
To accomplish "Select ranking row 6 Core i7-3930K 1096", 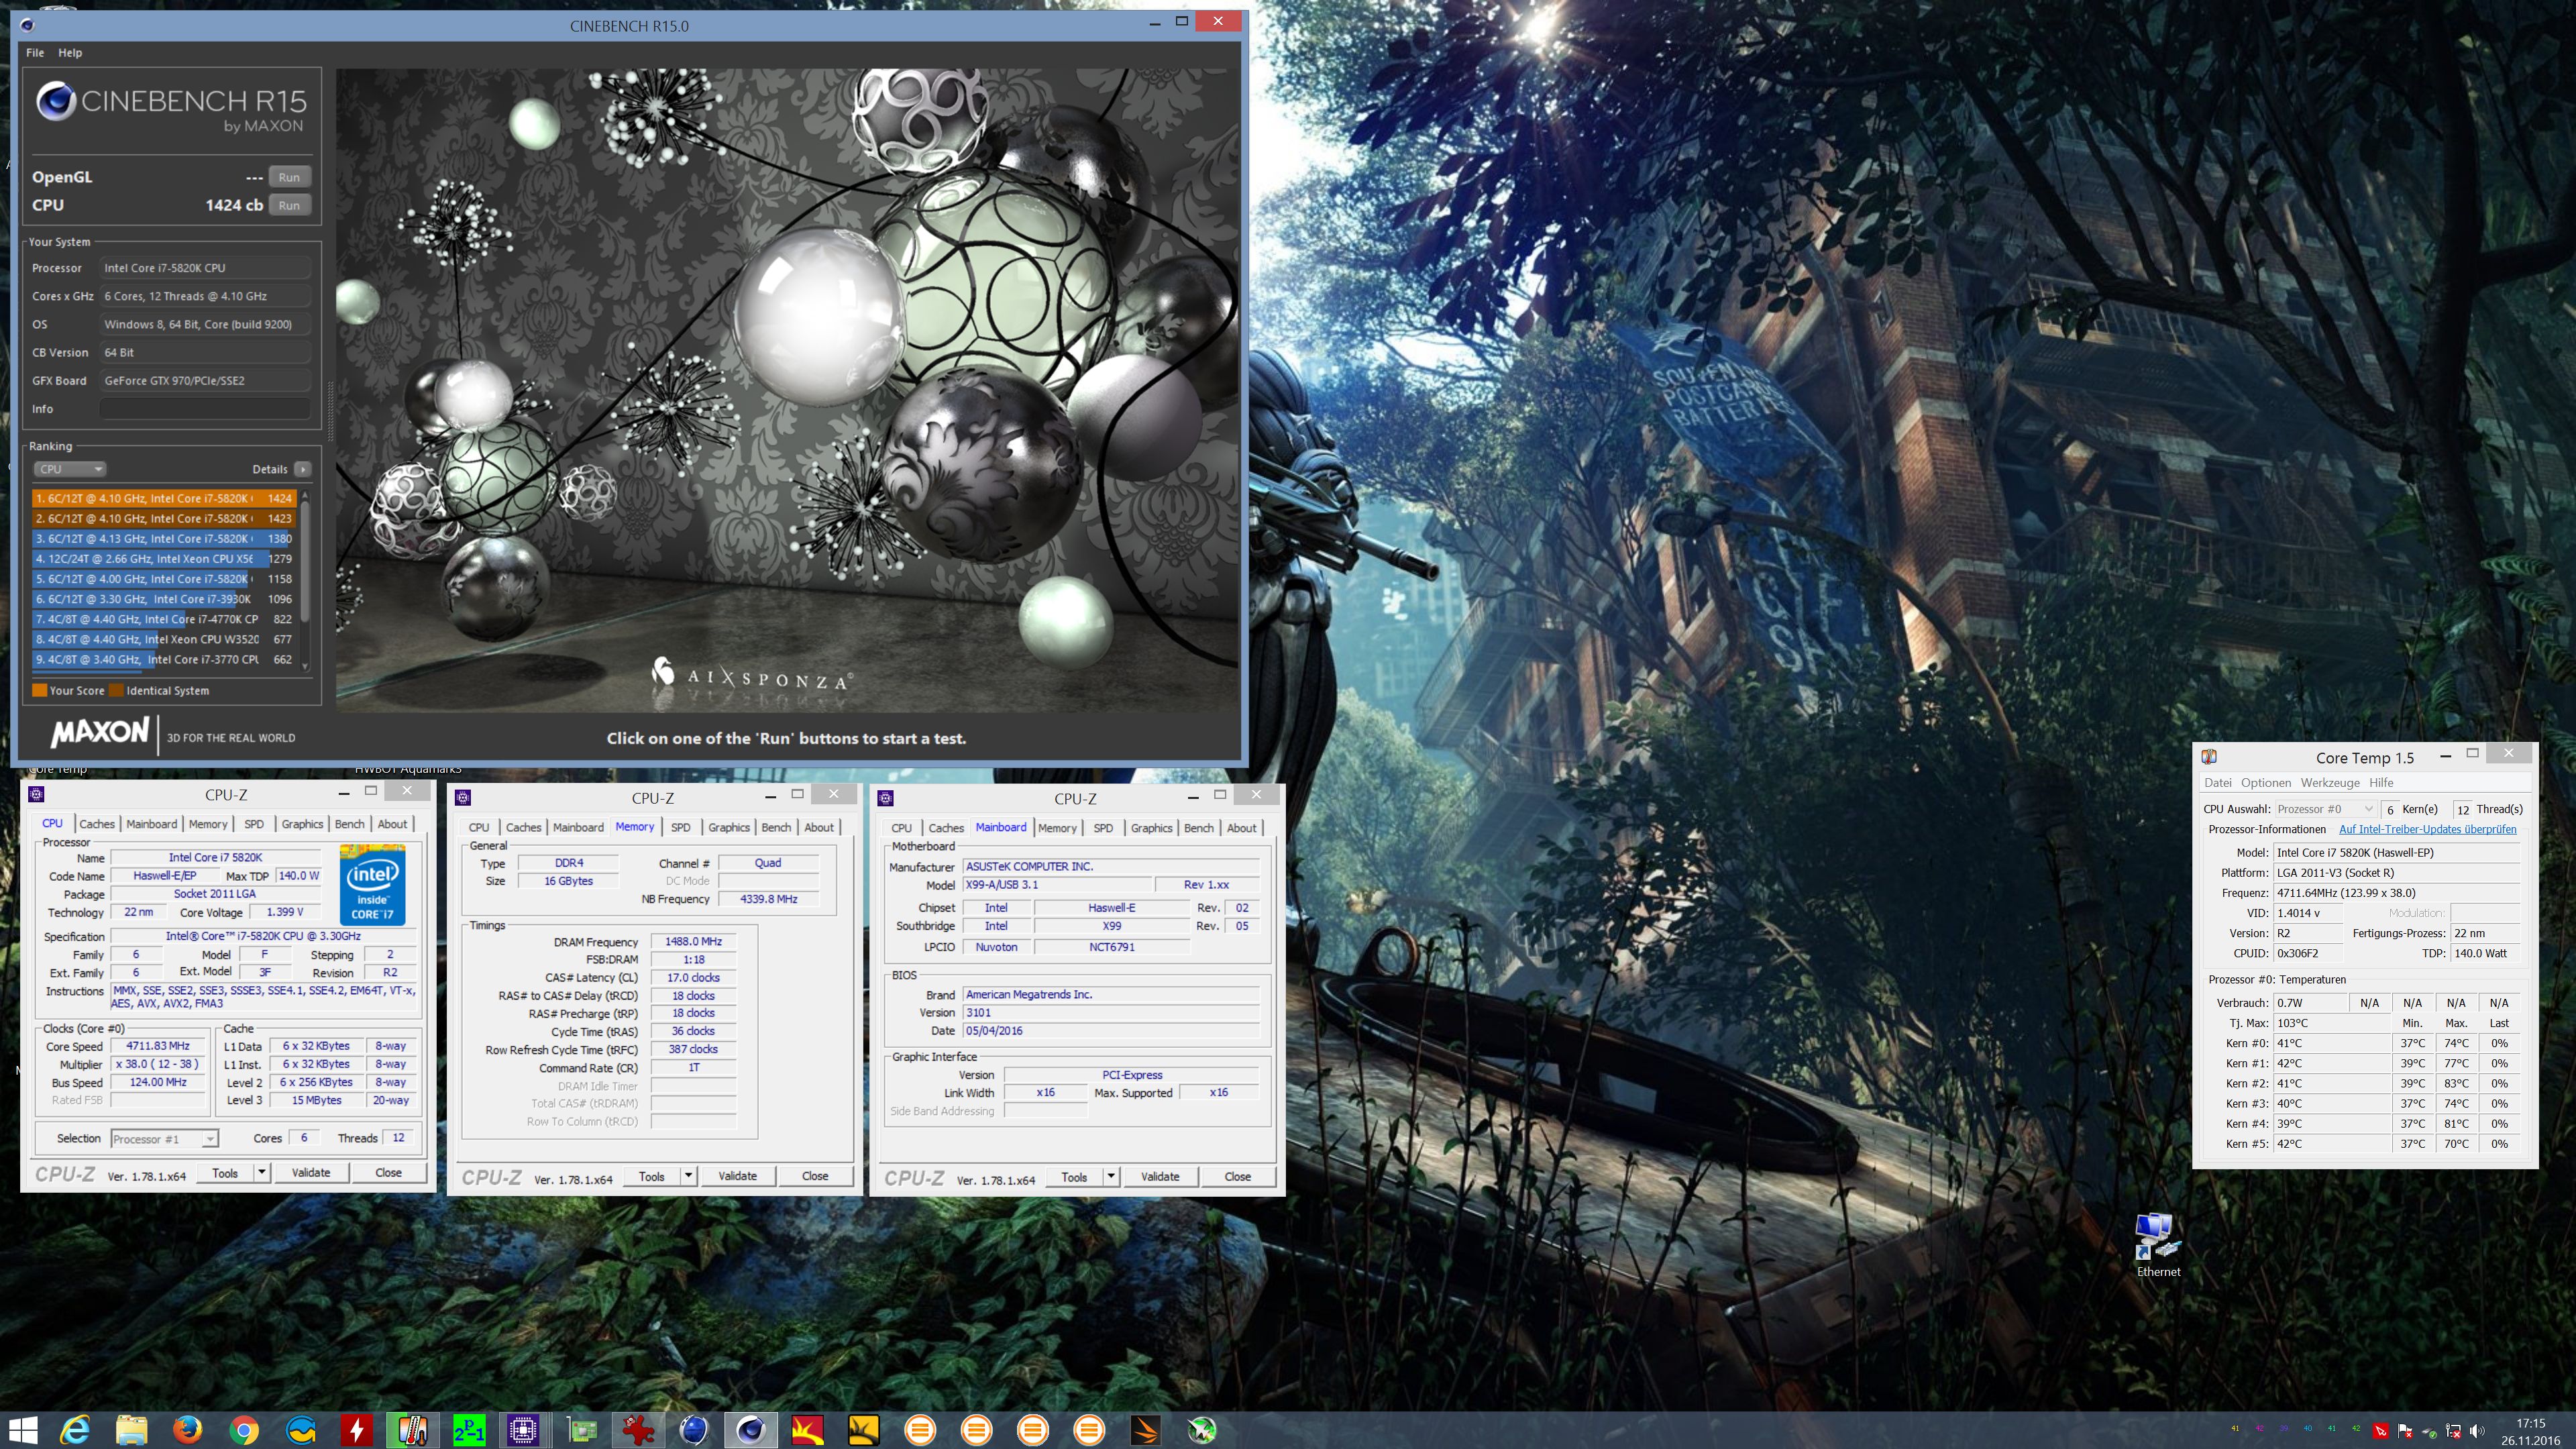I will pos(164,599).
